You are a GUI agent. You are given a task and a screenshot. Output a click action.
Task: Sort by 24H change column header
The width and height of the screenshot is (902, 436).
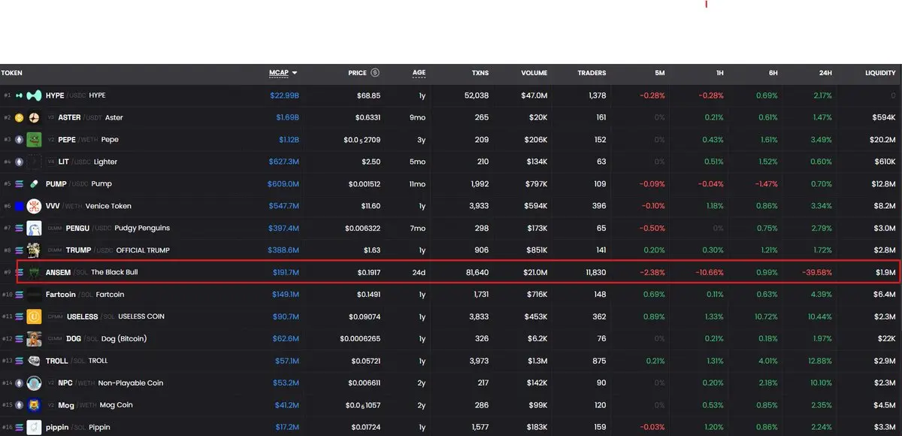point(825,73)
